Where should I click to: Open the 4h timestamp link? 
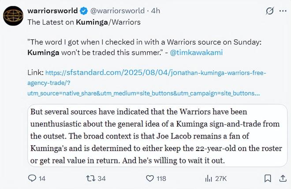pos(156,11)
